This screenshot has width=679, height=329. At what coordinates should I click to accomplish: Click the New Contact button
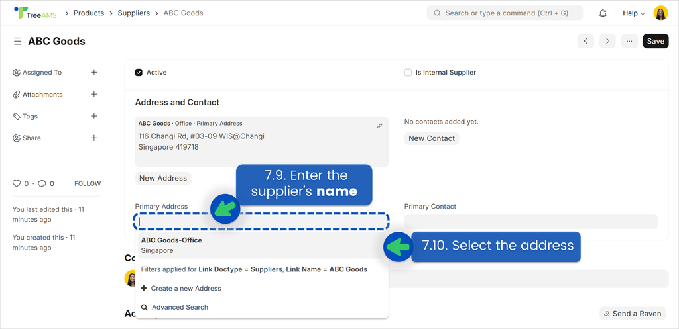432,138
